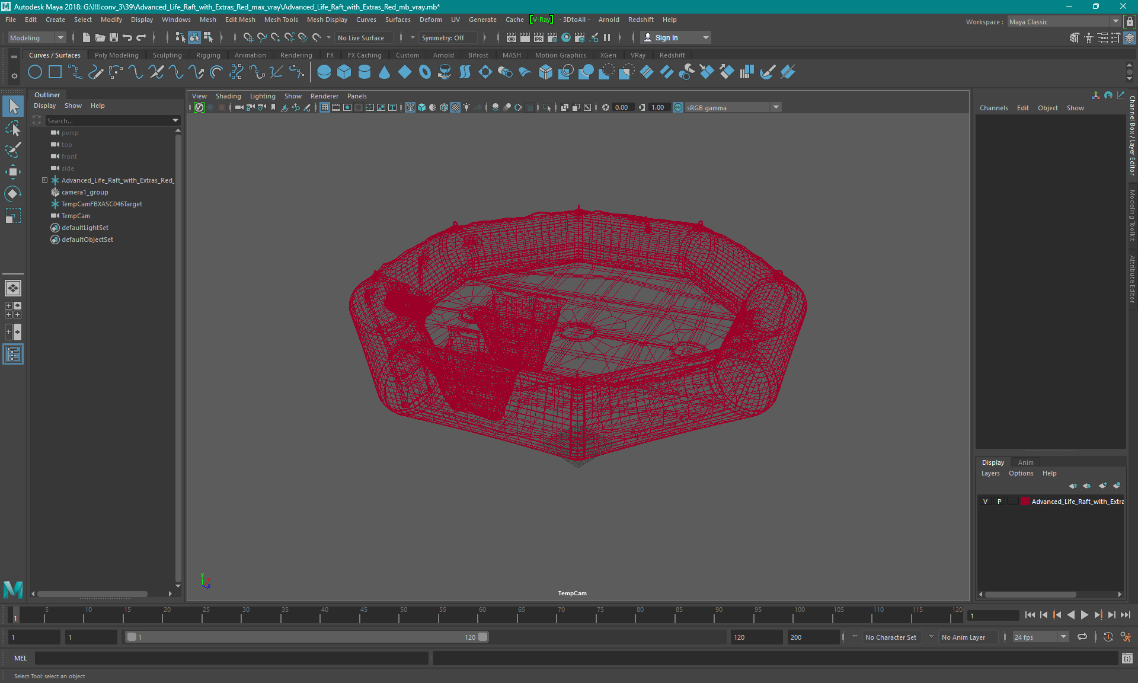Viewport: 1138px width, 683px height.
Task: Open the Sign In dropdown
Action: click(x=676, y=37)
